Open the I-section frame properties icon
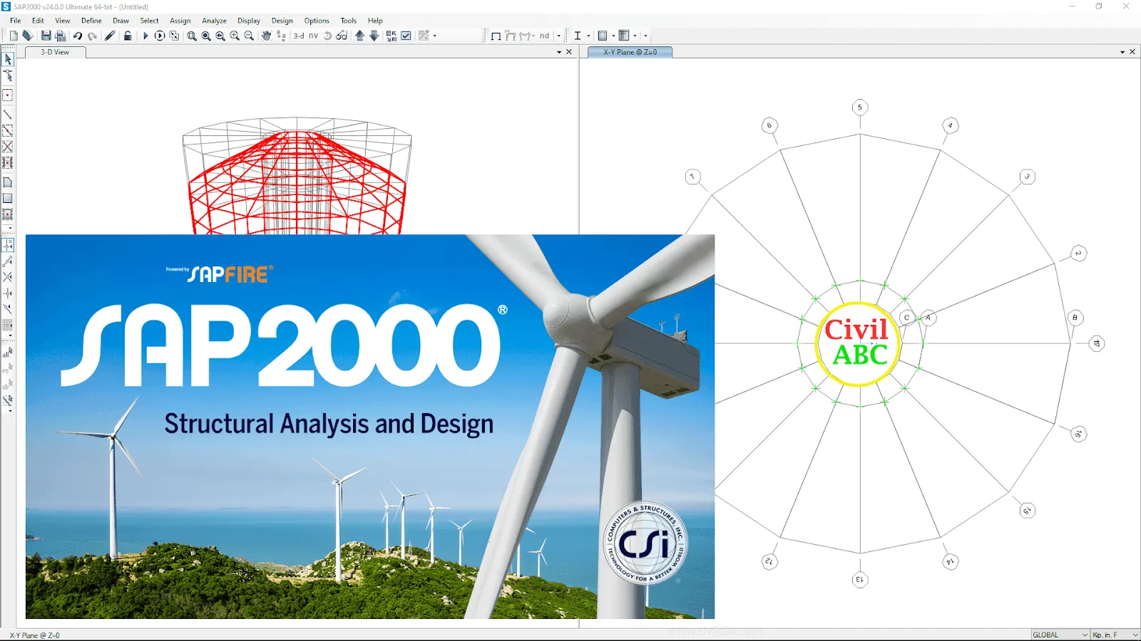1141x641 pixels. click(x=578, y=36)
